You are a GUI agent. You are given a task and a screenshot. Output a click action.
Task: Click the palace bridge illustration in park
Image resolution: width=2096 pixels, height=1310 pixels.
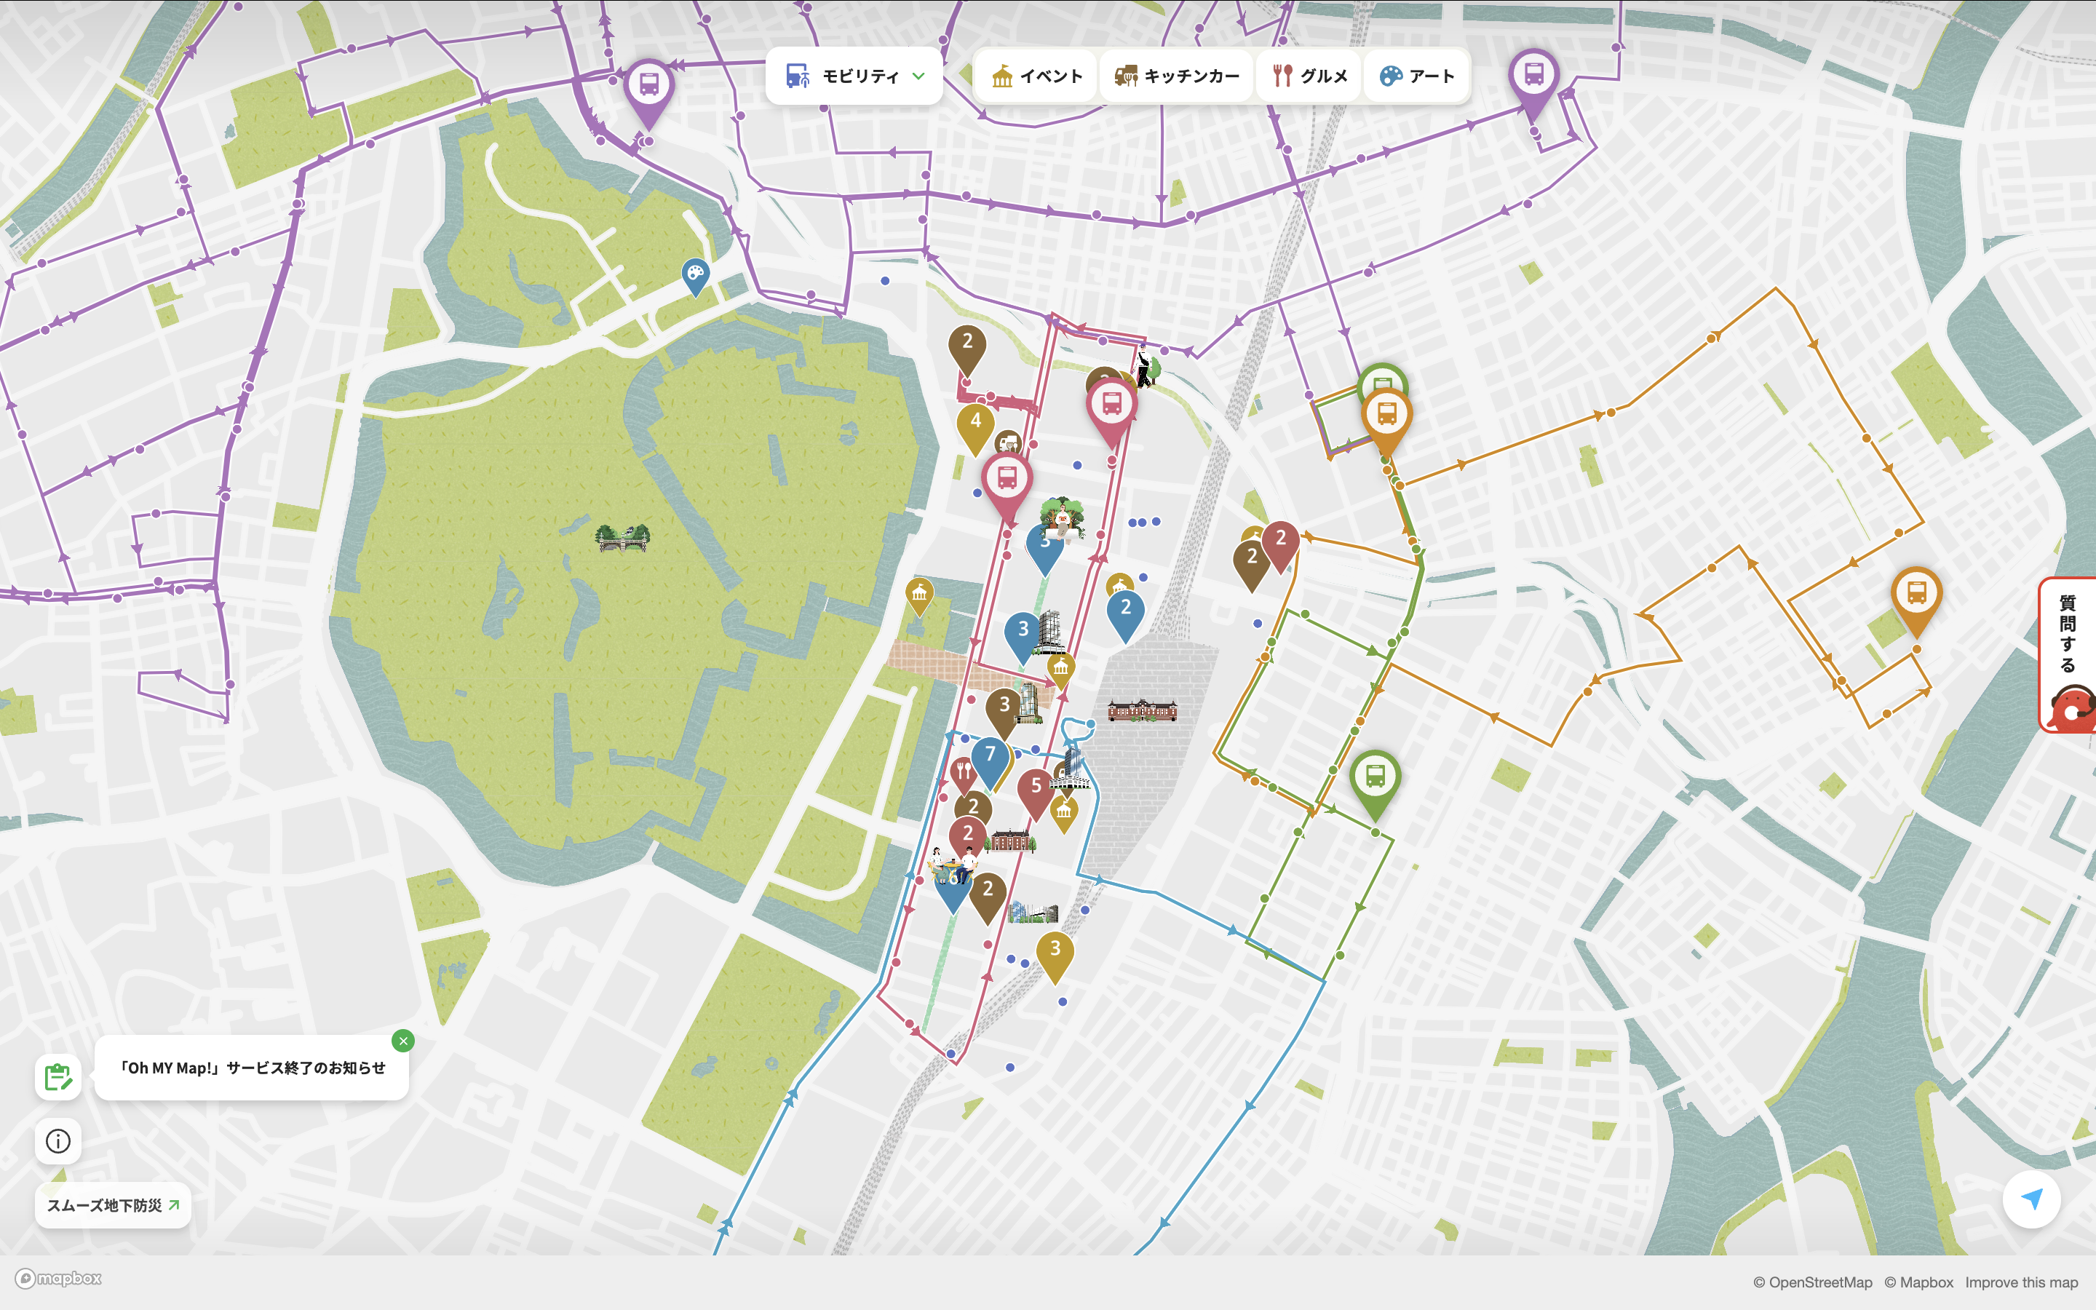(x=623, y=537)
